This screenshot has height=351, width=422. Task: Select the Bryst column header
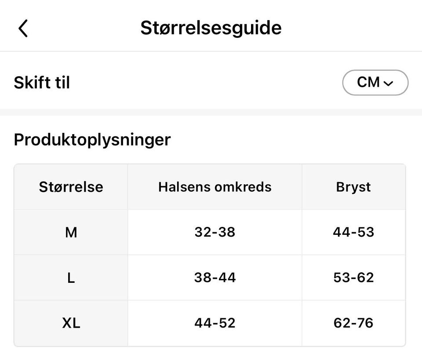point(353,187)
